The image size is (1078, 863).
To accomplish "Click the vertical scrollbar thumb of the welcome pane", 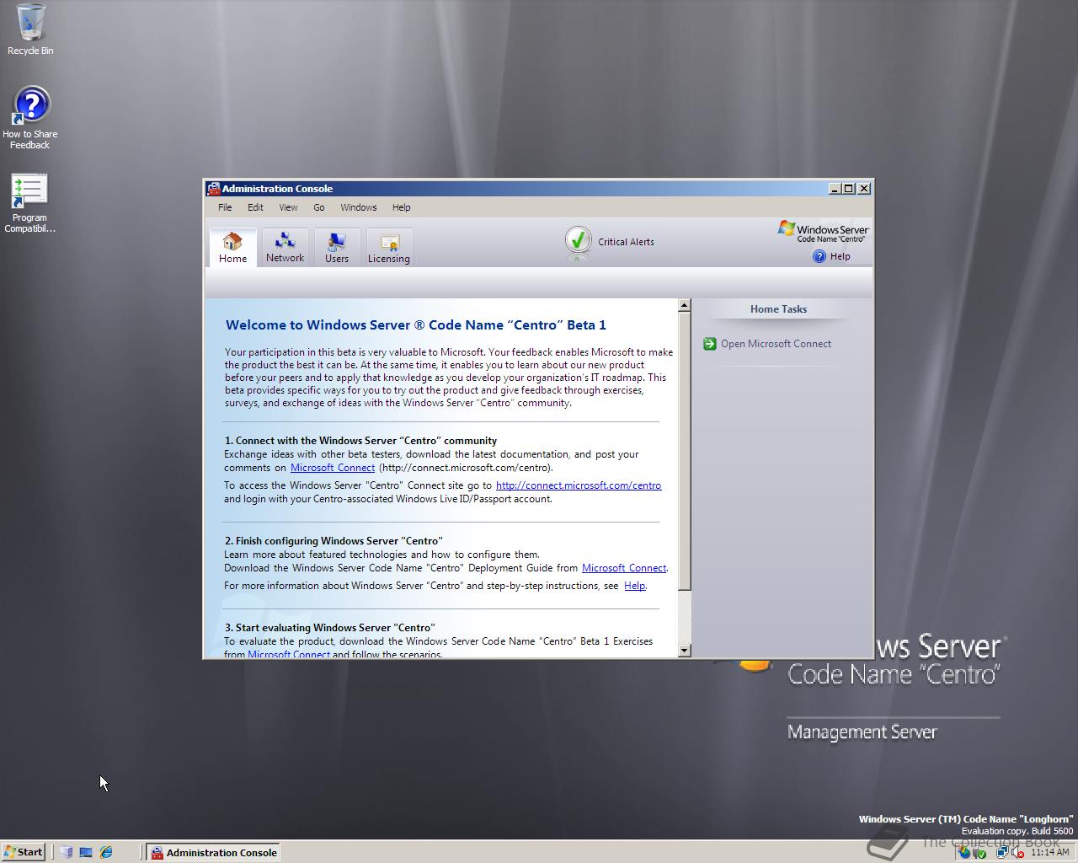I will pyautogui.click(x=685, y=452).
